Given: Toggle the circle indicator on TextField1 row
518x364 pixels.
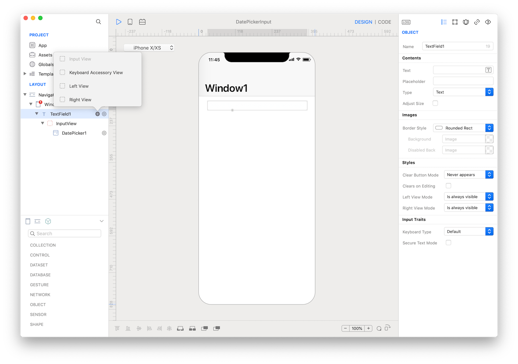Looking at the screenshot, I should [104, 114].
